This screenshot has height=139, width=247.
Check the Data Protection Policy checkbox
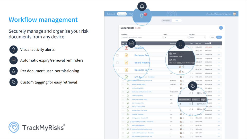(123, 103)
